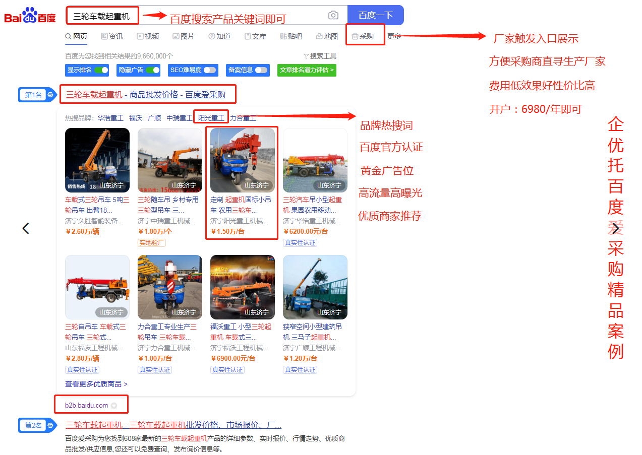The height and width of the screenshot is (455, 642).
Task: Click the 阳光重工 brand link
Action: (x=211, y=118)
